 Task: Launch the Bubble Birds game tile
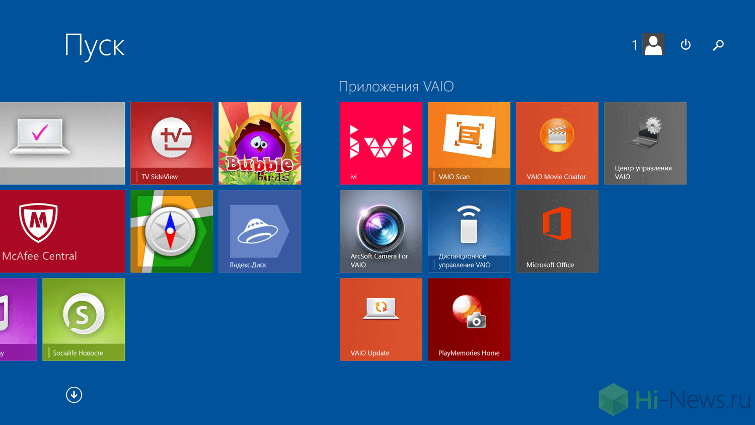(260, 143)
